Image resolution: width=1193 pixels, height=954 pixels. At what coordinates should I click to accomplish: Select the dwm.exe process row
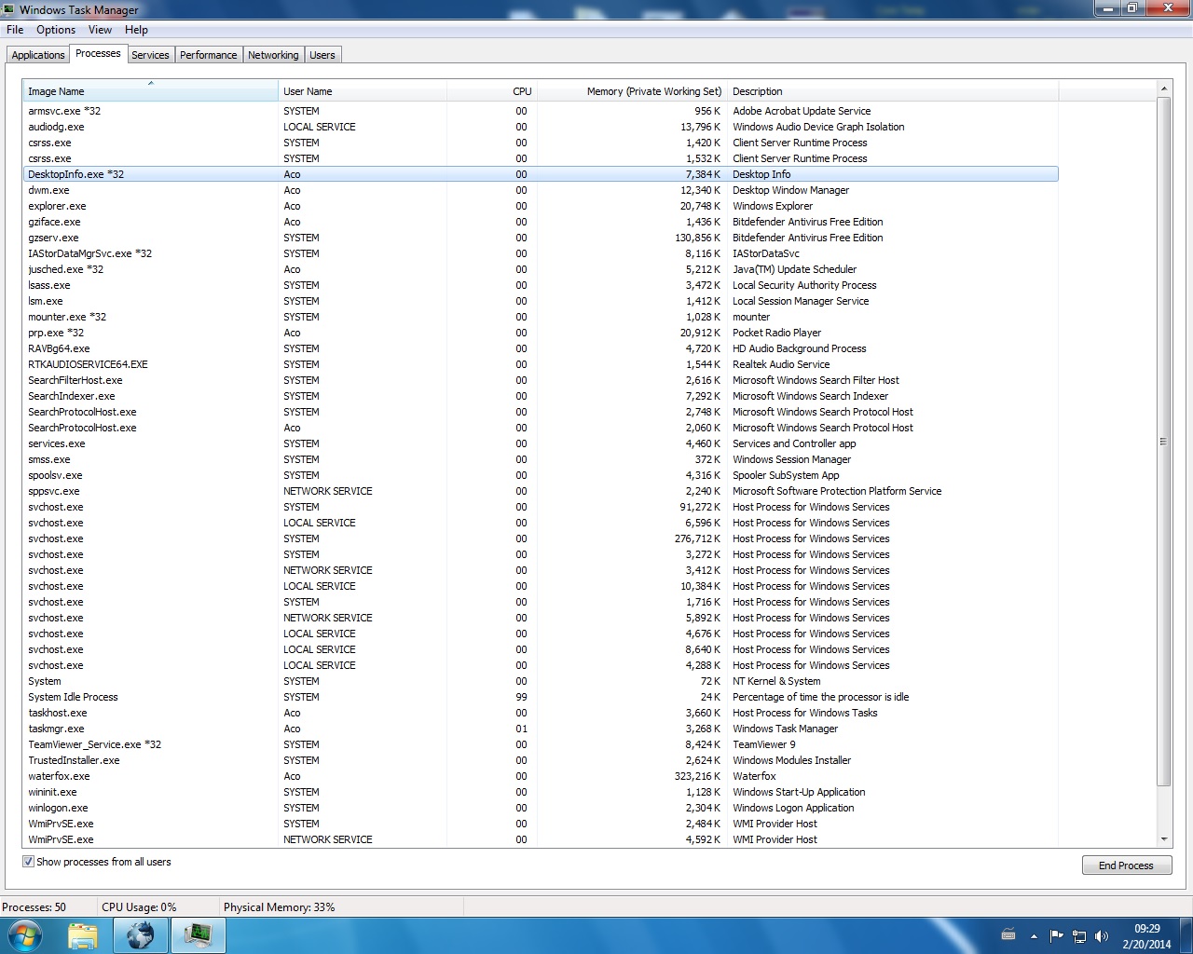pyautogui.click(x=541, y=190)
